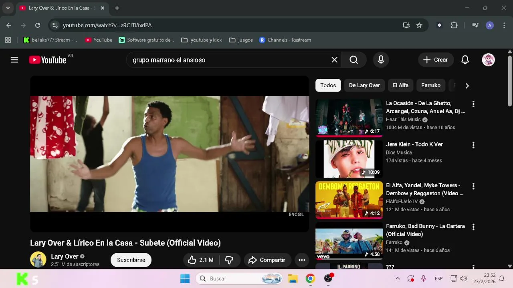The width and height of the screenshot is (513, 288).
Task: Run search with magnifier button
Action: click(x=353, y=60)
